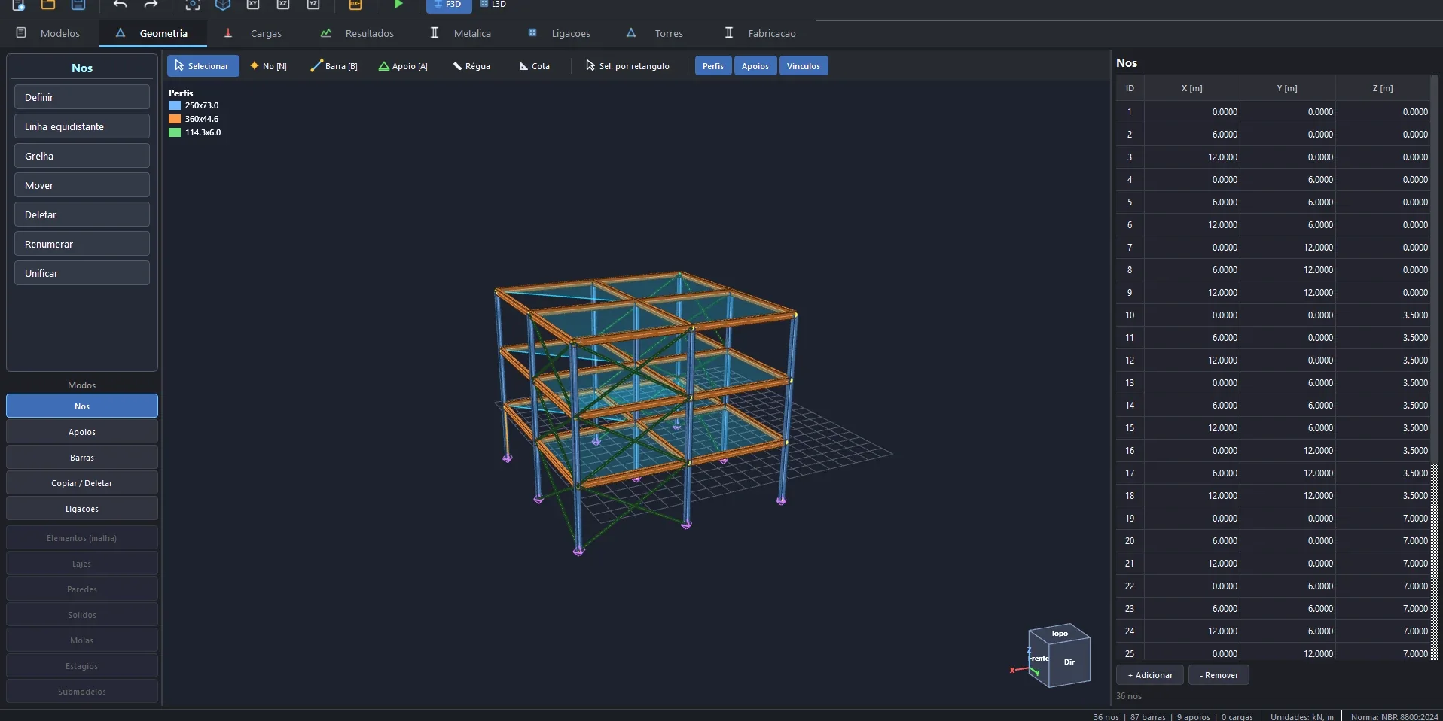The height and width of the screenshot is (721, 1443).
Task: Open the Ligacoes tab
Action: click(559, 33)
